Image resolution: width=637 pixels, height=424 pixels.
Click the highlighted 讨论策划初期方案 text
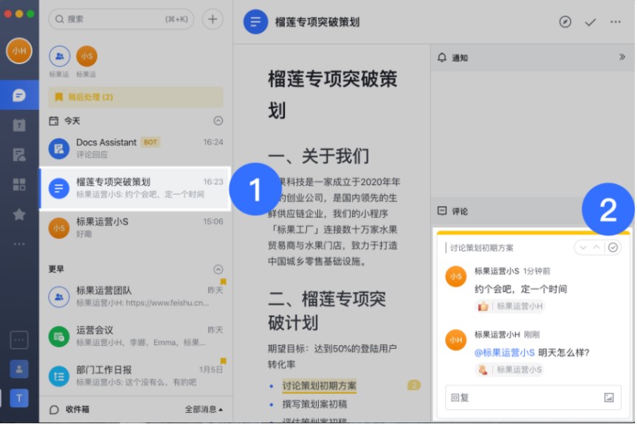tap(320, 386)
